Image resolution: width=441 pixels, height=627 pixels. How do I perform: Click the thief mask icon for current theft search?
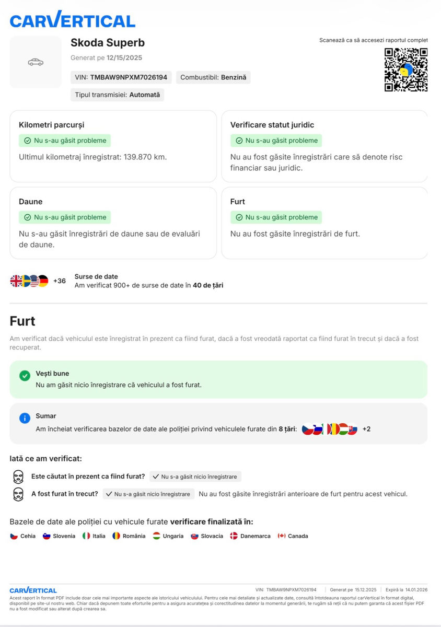click(x=18, y=477)
